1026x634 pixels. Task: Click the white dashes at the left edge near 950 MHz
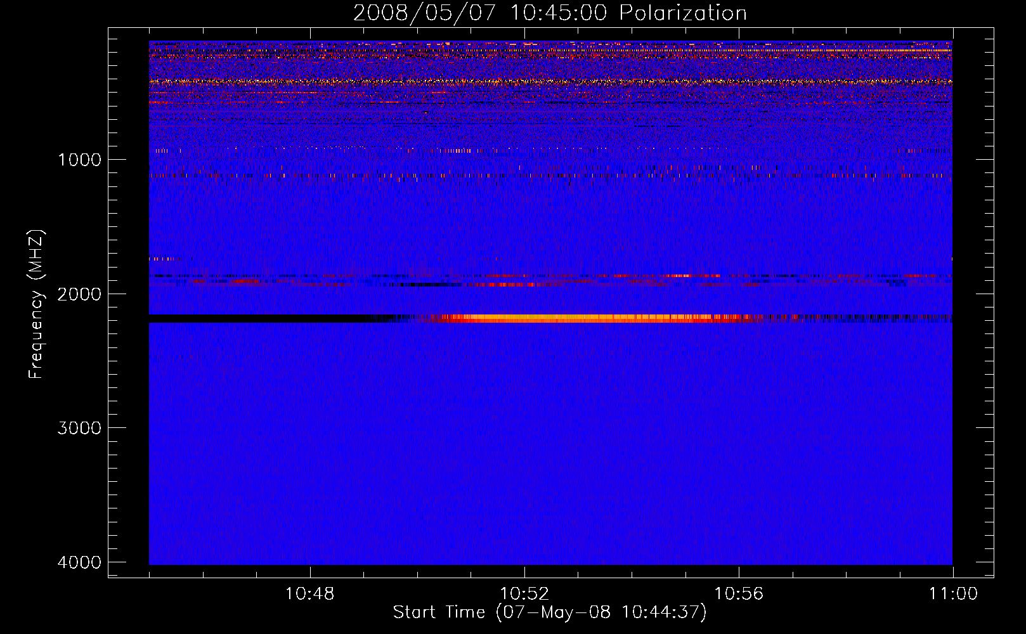pyautogui.click(x=162, y=151)
